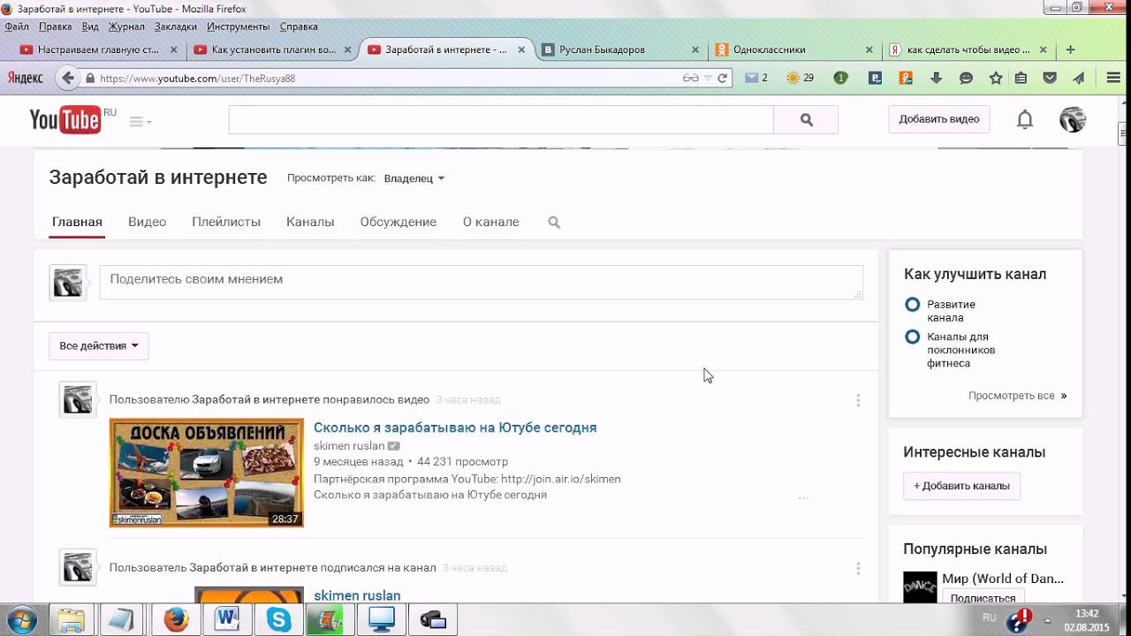Open the account avatar menu
Image resolution: width=1131 pixels, height=636 pixels.
1072,119
